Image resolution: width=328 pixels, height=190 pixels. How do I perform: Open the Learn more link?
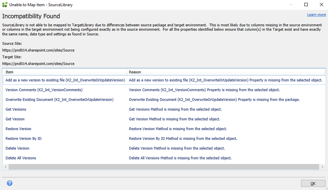click(316, 15)
